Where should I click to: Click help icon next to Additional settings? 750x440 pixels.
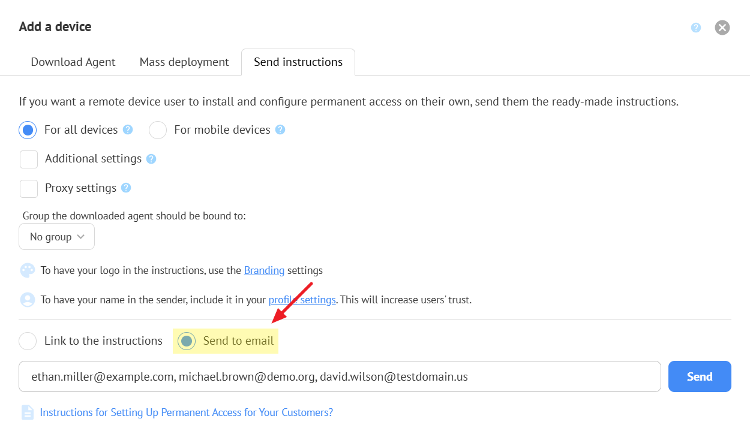(x=151, y=159)
